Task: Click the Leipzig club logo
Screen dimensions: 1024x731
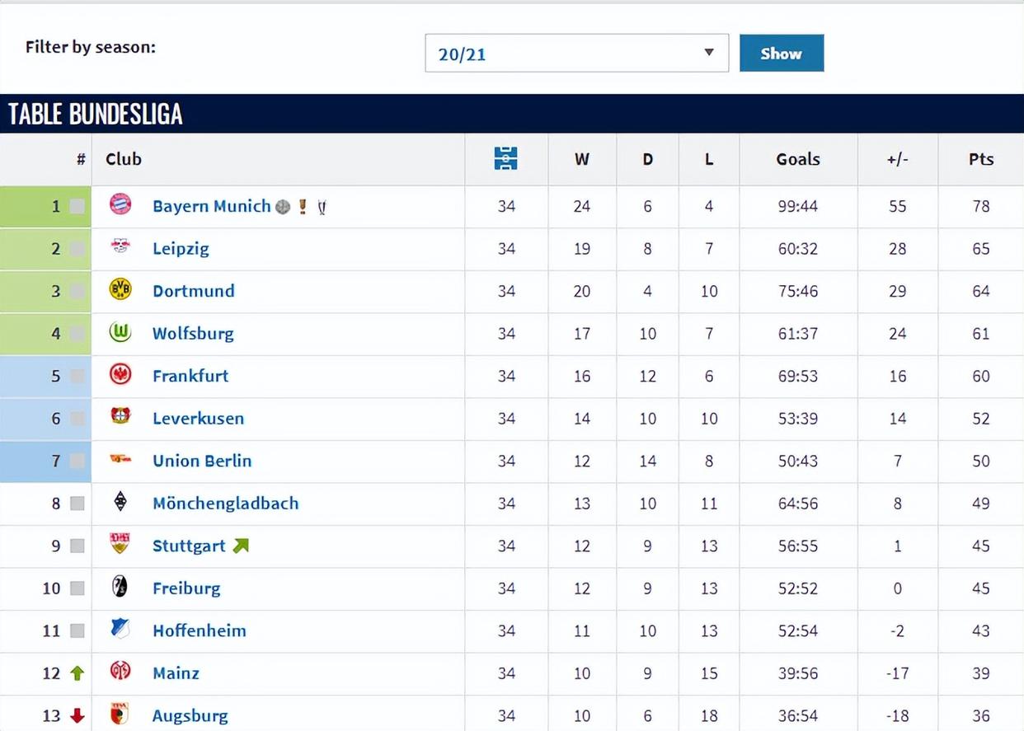Action: [120, 247]
